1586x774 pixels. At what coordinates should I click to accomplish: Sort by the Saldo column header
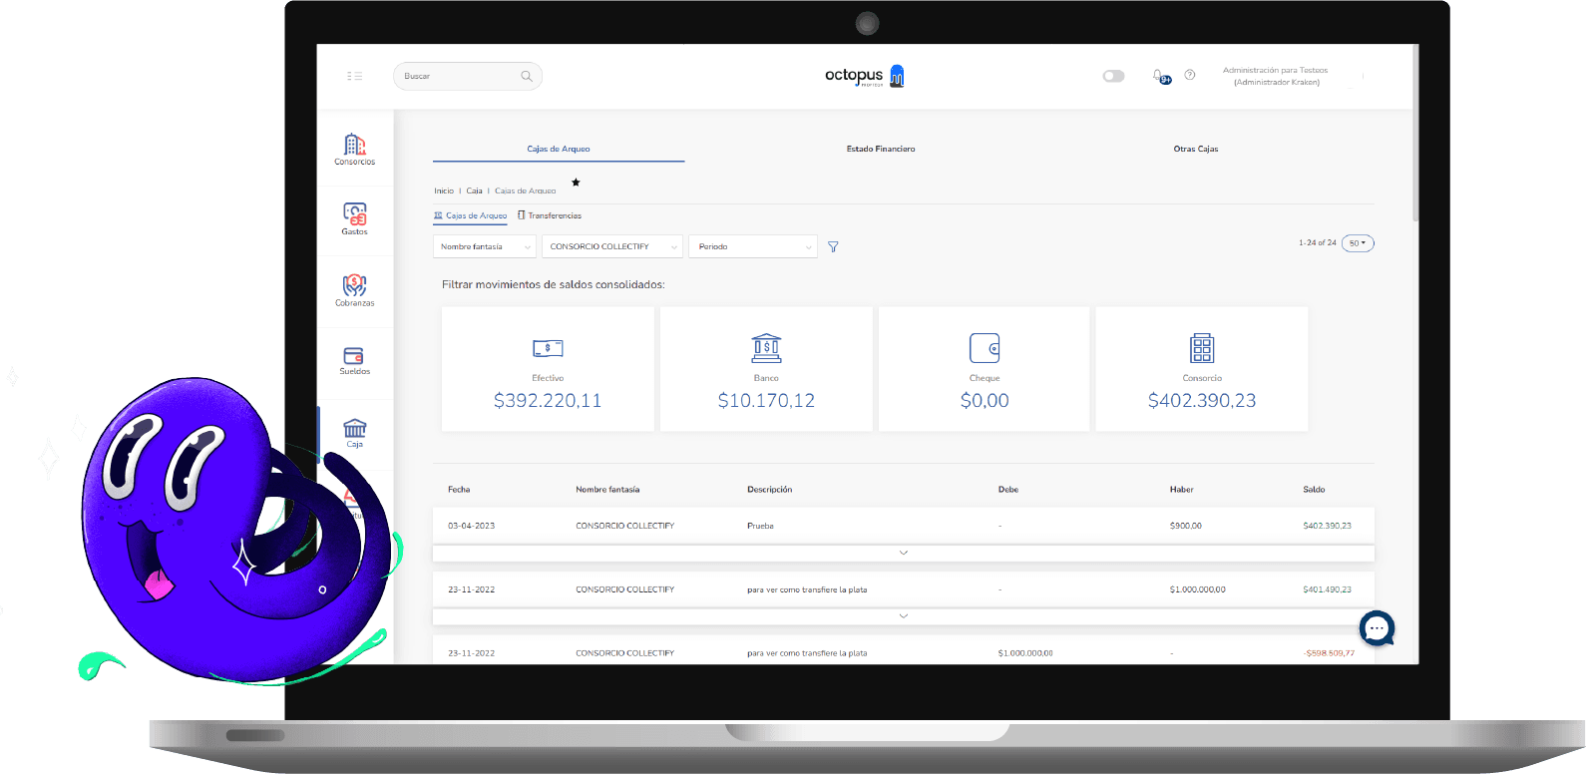pyautogui.click(x=1314, y=490)
